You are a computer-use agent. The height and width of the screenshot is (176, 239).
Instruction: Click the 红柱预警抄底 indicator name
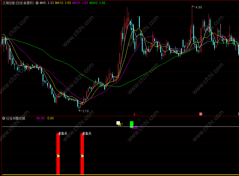tap(16, 118)
